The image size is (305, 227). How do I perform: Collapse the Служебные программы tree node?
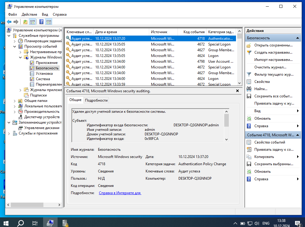pos(9,36)
